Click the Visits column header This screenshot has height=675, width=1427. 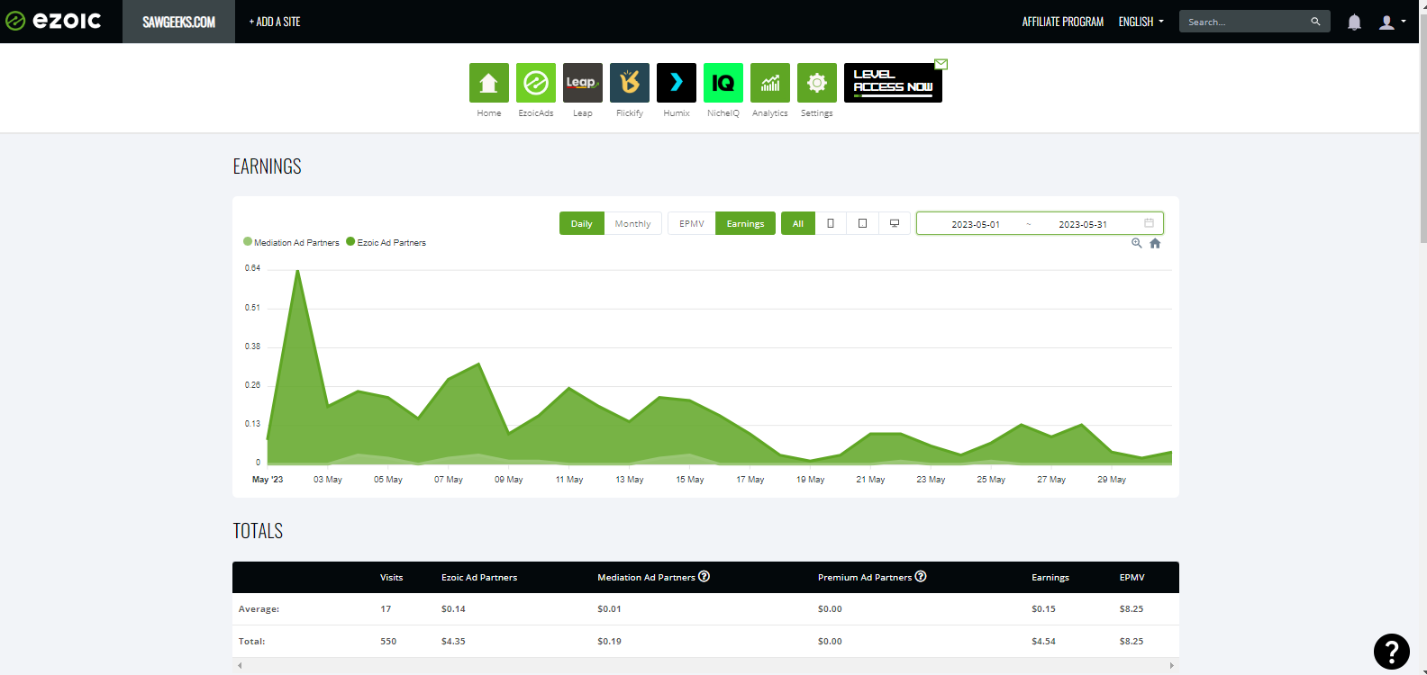coord(391,578)
